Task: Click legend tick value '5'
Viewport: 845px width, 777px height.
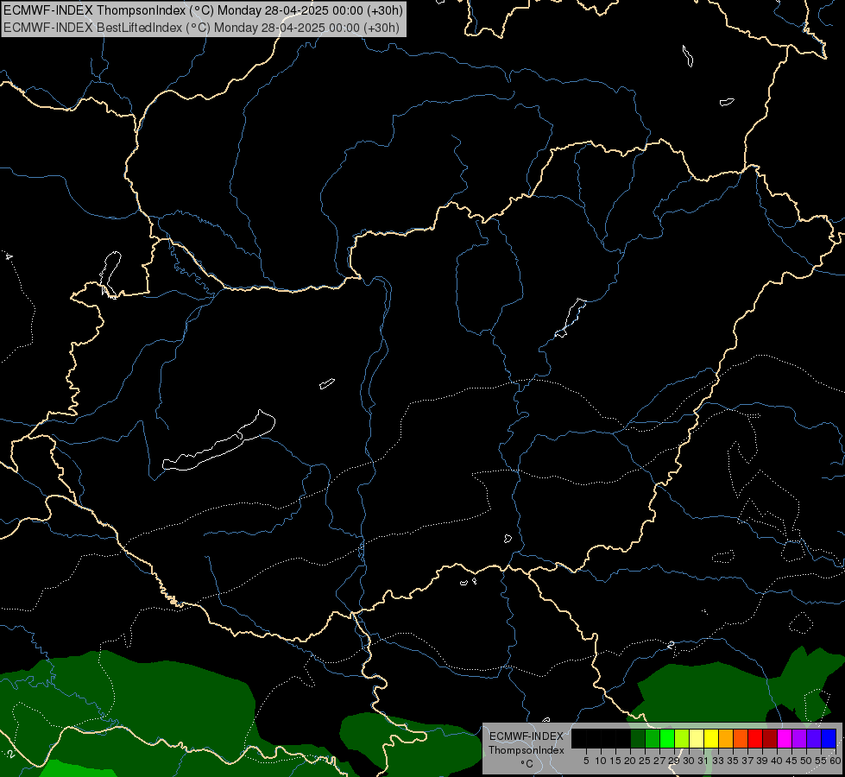Action: [x=586, y=761]
